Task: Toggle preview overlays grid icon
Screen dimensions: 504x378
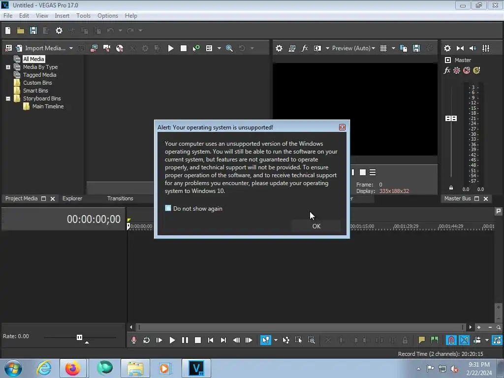Action: coord(383,48)
